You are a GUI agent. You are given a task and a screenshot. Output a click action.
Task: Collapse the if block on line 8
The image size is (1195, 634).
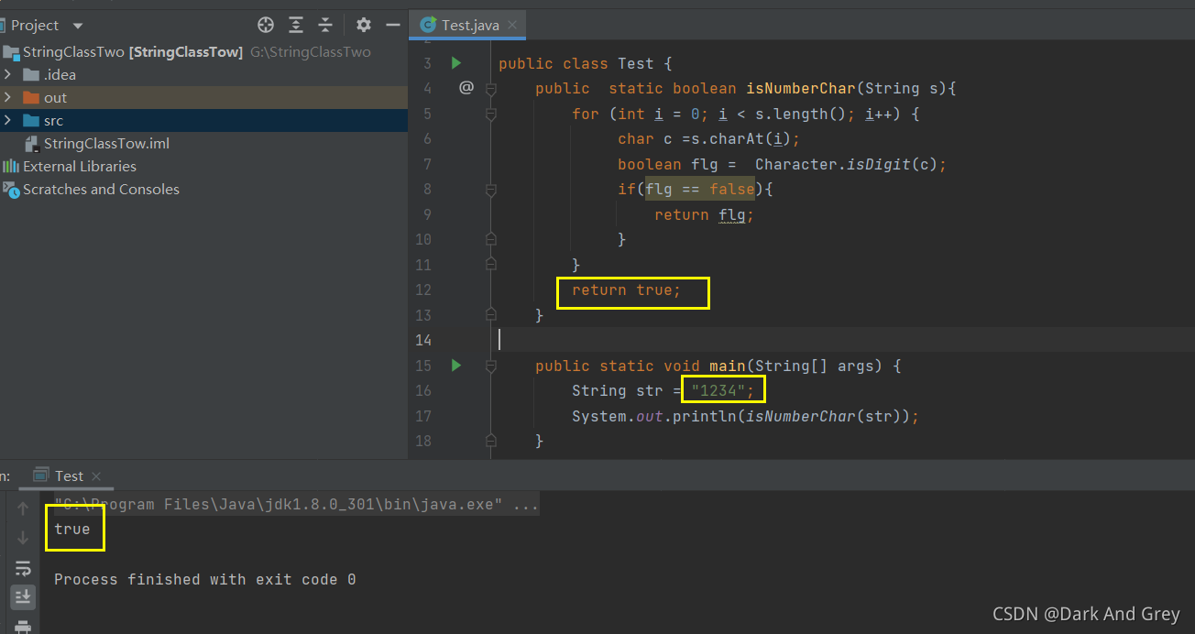(490, 190)
